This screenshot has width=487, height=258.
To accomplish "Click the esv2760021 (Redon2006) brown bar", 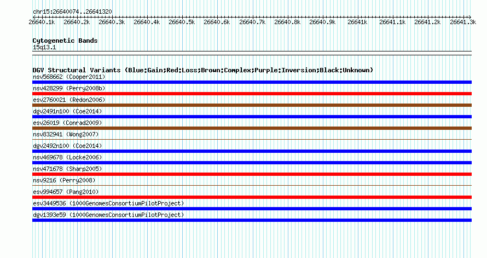I will 252,105.
